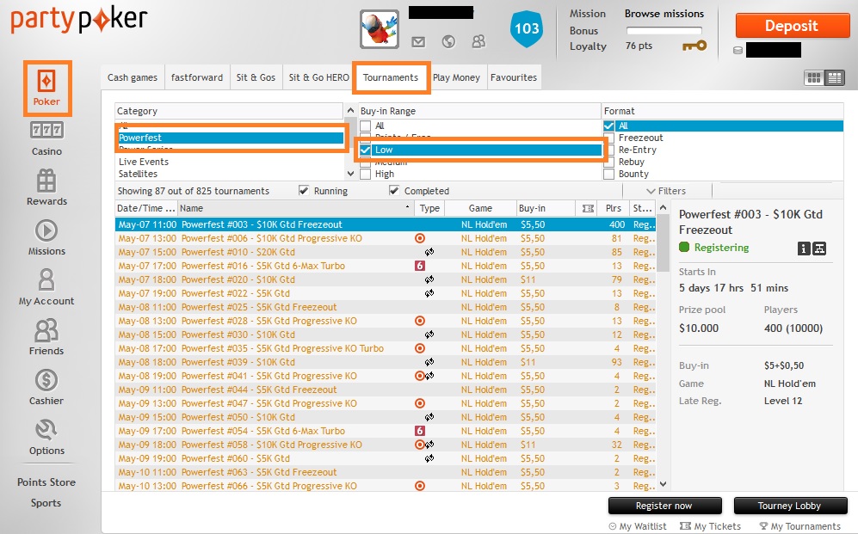Click the tournament info icon
This screenshot has height=534, width=858.
(x=803, y=249)
